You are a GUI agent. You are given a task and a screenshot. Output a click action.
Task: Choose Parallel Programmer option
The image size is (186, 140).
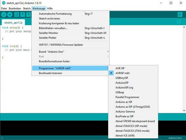(x=133, y=97)
